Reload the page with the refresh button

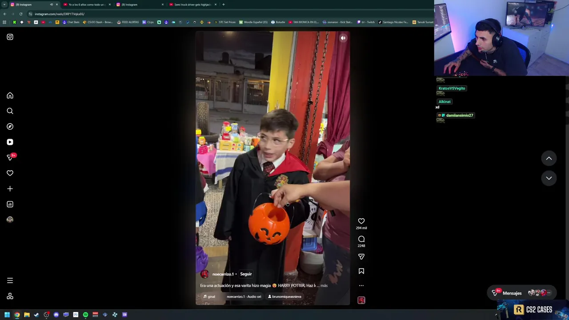click(x=21, y=14)
